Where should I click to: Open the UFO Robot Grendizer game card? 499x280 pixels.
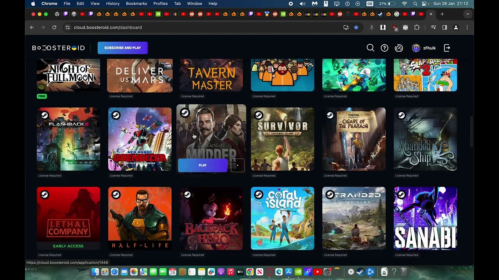click(x=140, y=139)
